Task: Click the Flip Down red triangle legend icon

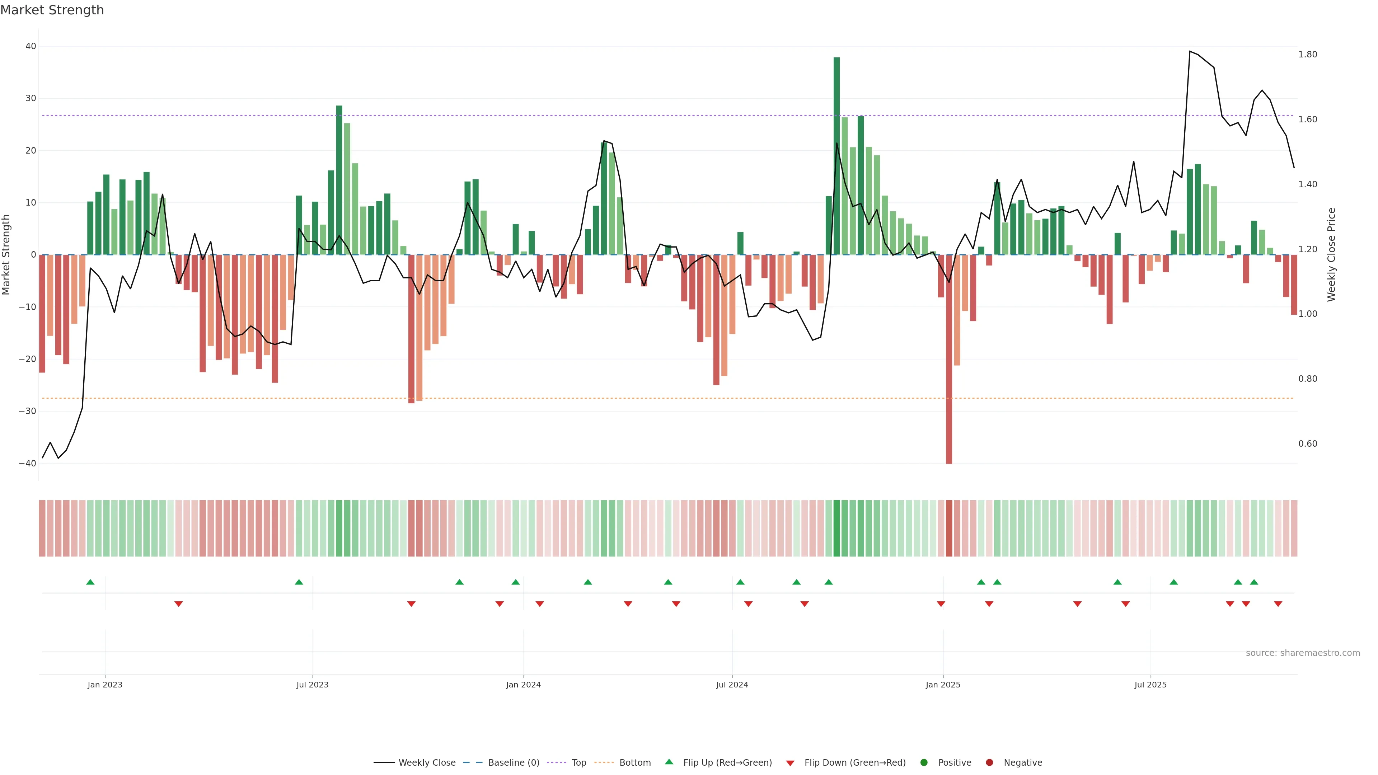Action: pos(790,763)
